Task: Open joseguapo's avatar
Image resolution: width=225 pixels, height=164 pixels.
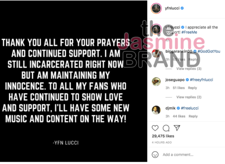Action: click(x=156, y=82)
